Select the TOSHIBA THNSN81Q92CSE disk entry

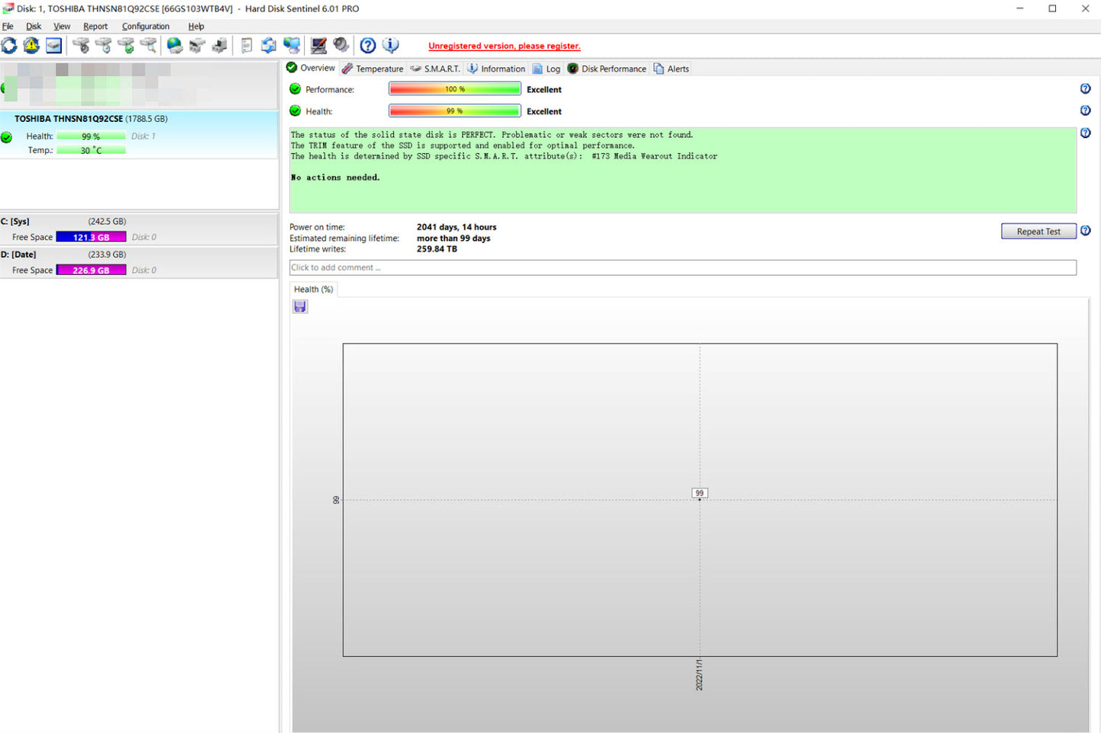(139, 134)
